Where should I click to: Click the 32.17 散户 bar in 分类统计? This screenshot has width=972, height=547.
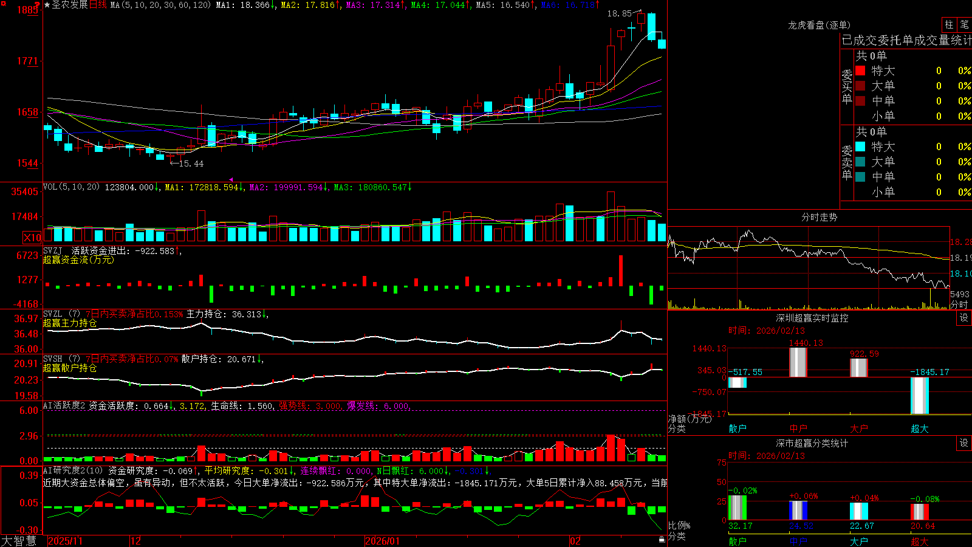[x=737, y=507]
